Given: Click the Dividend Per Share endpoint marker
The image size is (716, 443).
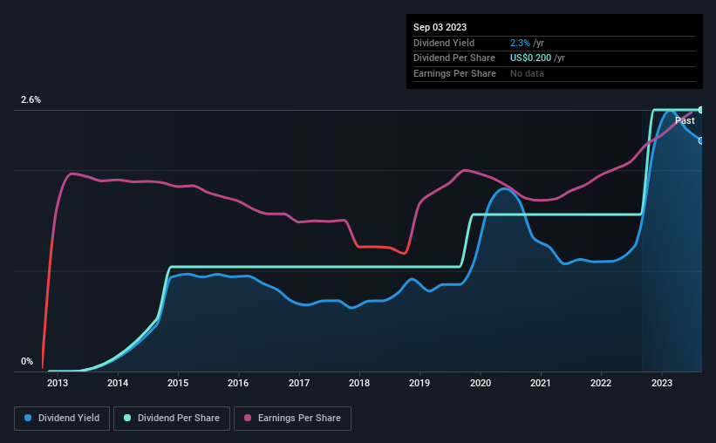Looking at the screenshot, I should pos(701,110).
